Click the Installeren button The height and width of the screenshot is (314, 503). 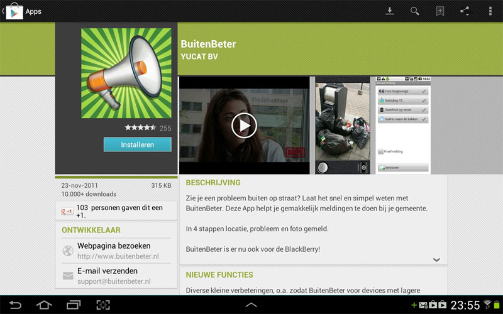pyautogui.click(x=137, y=144)
